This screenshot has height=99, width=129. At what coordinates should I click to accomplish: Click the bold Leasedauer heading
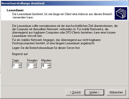pyautogui.click(x=15, y=10)
